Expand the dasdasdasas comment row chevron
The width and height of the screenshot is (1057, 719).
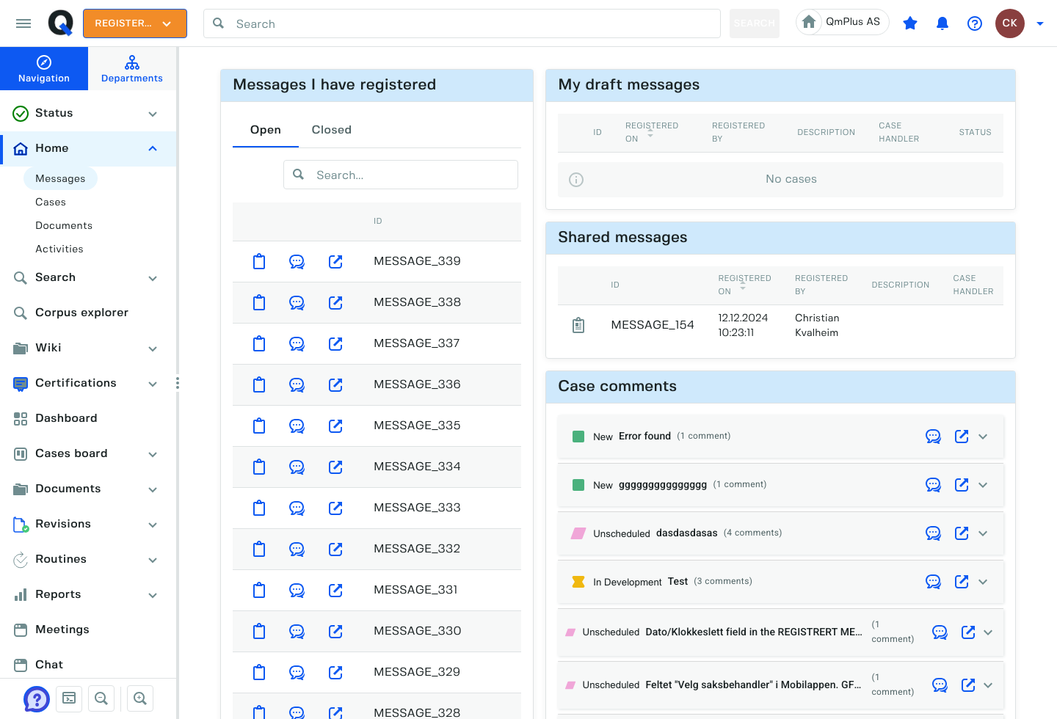[x=983, y=533]
